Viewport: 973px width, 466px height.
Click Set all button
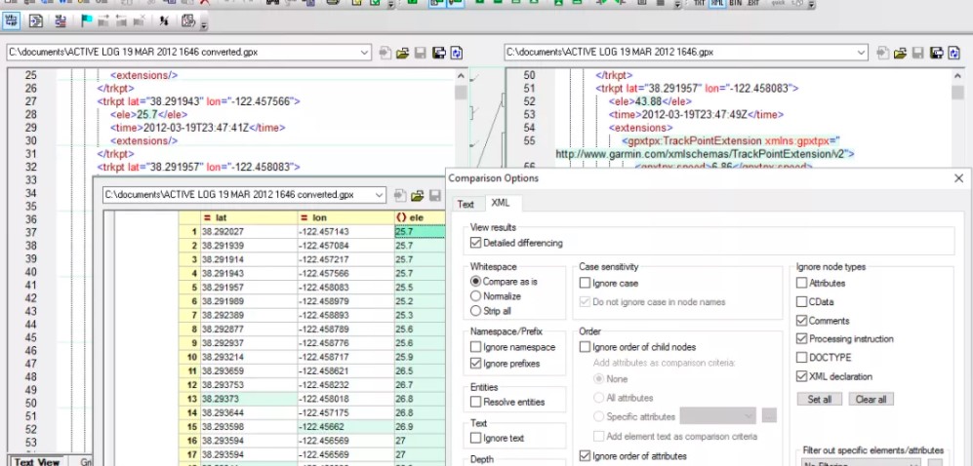click(x=819, y=399)
